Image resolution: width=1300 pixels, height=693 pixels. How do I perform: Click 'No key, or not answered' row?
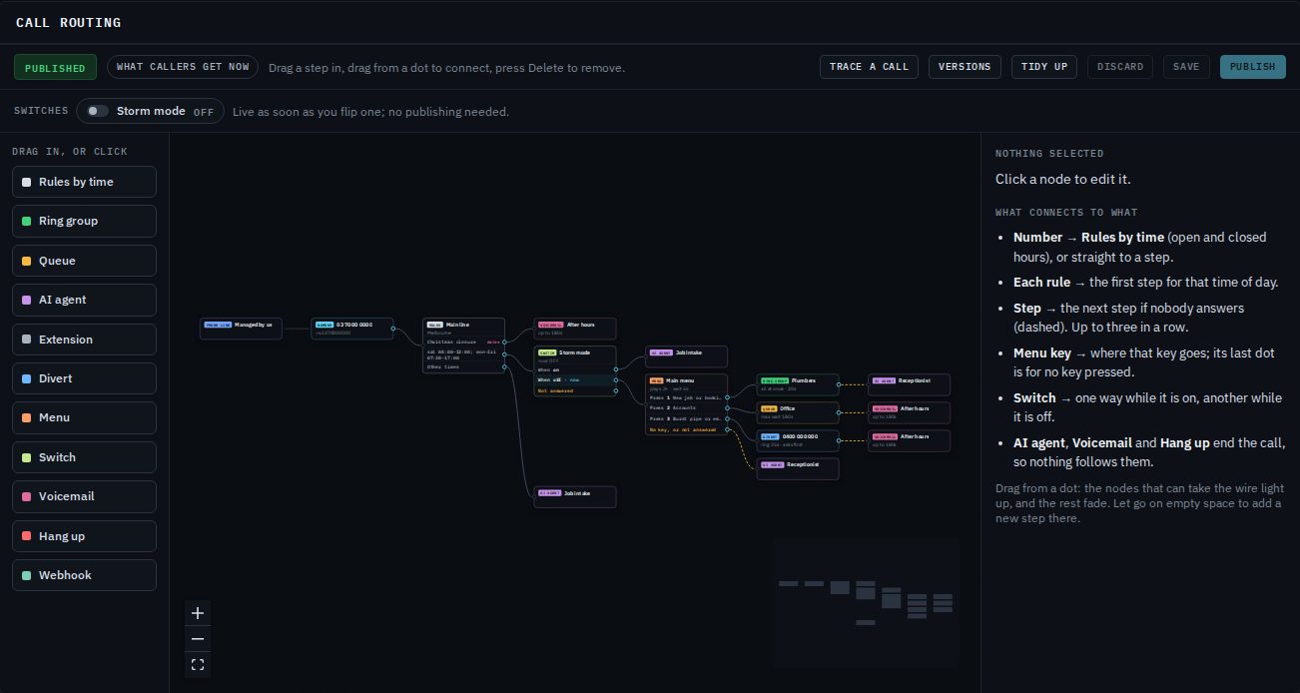tap(687, 429)
